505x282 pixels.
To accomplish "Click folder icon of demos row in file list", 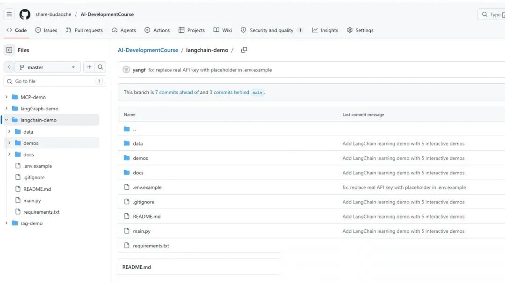I will [127, 158].
